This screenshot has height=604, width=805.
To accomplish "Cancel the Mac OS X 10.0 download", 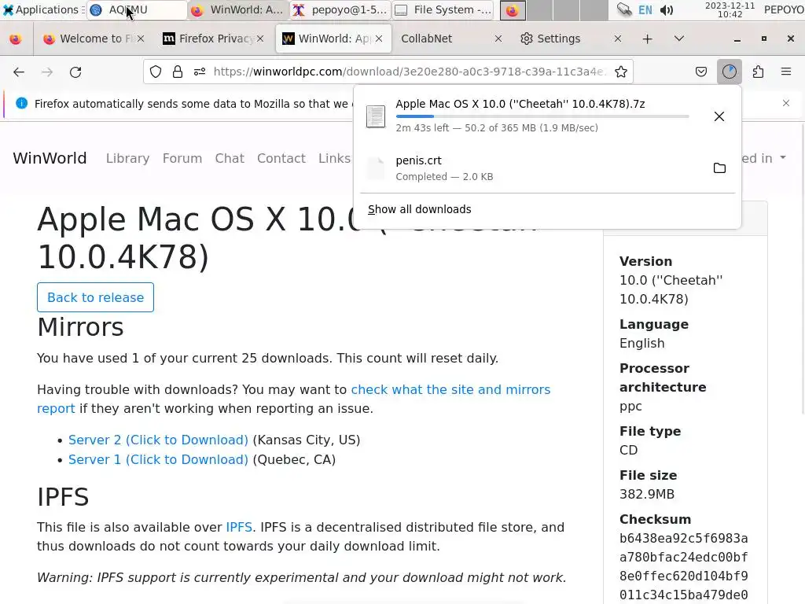I will 719,116.
